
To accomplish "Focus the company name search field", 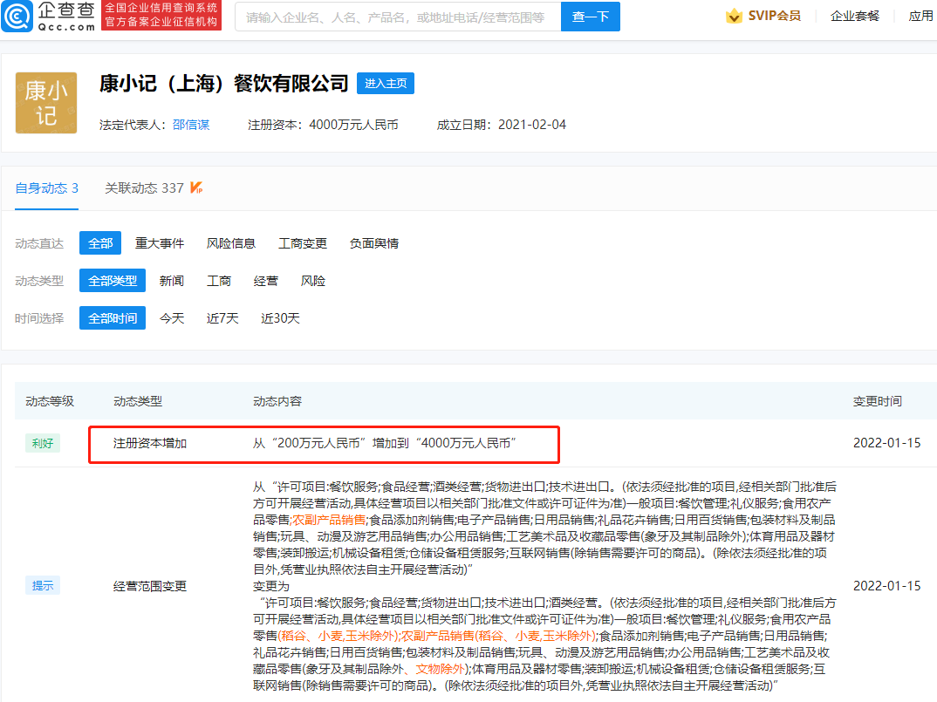I will (x=397, y=17).
